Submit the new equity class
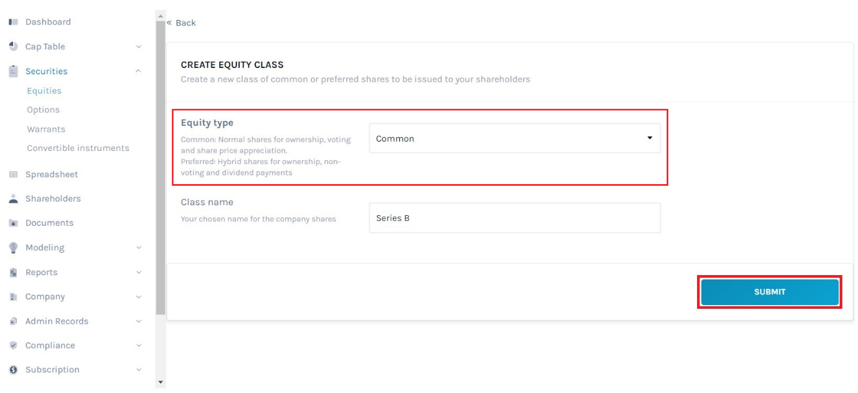Viewport: 858px width, 393px height. point(769,292)
